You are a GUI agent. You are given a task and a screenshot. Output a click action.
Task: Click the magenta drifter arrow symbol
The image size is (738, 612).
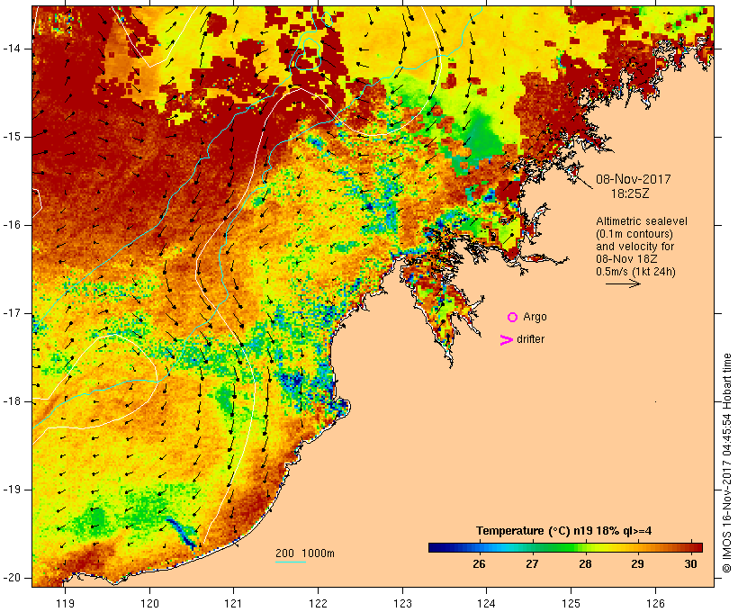pos(506,340)
